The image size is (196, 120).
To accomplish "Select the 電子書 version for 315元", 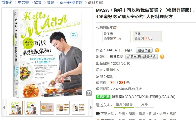I will point(116,36).
